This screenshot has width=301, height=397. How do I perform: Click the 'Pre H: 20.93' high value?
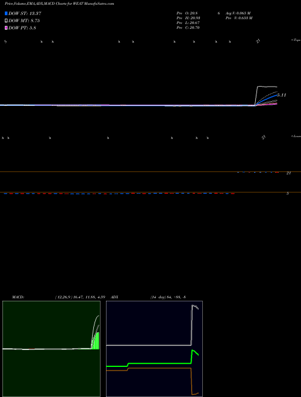tap(188, 18)
